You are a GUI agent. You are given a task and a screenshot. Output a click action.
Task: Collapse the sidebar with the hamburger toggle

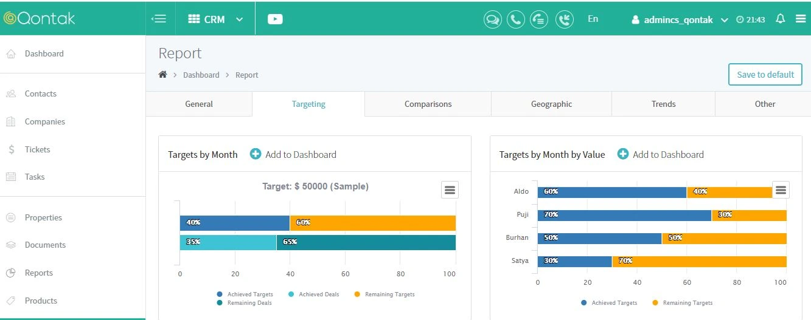pos(159,19)
